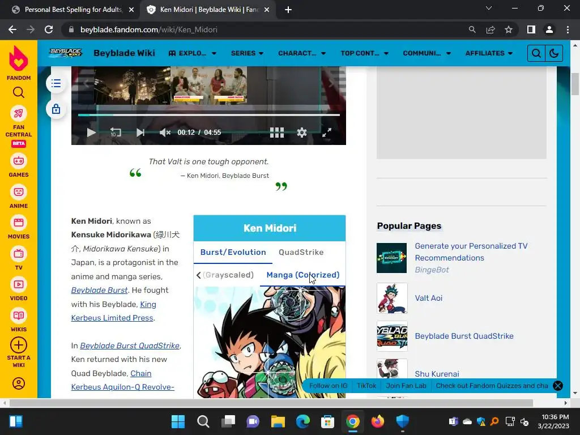Click the page lock icon button
The image size is (580, 435).
[56, 109]
